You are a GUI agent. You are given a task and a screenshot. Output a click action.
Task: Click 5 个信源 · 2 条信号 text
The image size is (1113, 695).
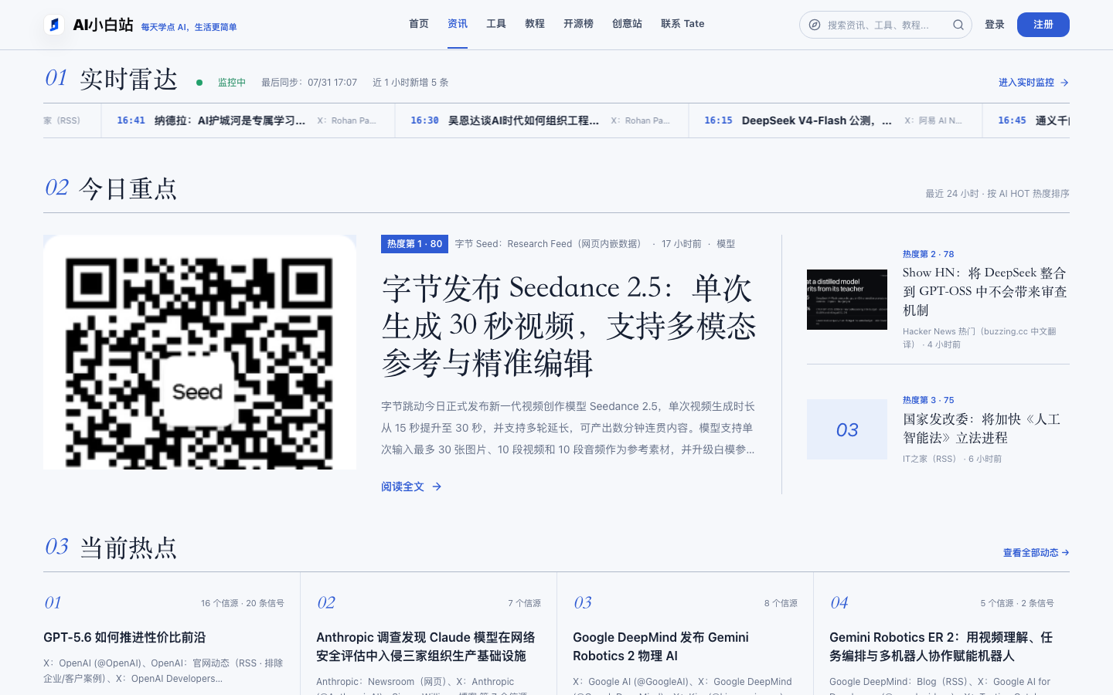click(x=1017, y=603)
